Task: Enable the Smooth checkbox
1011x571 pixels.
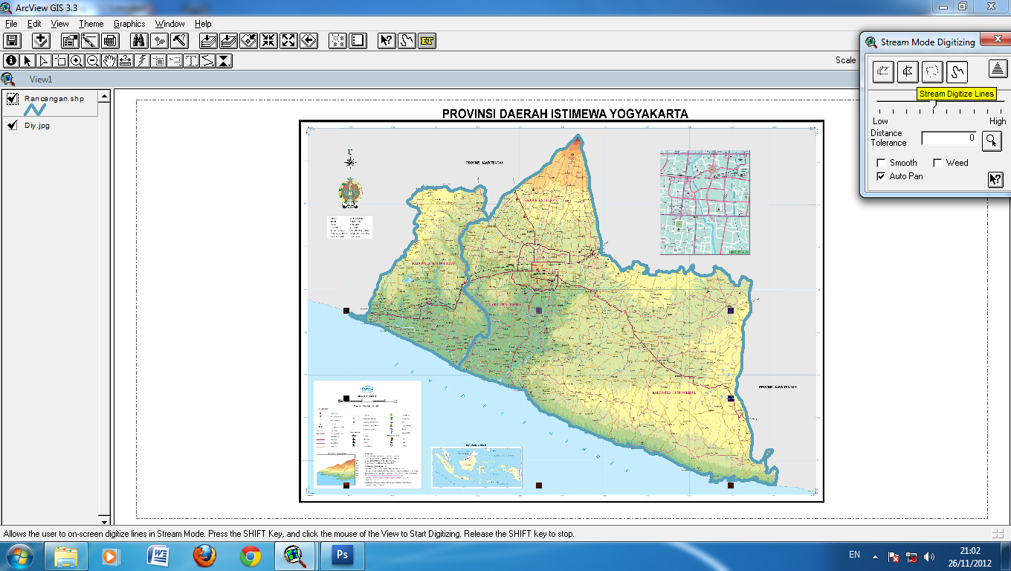Action: coord(882,163)
